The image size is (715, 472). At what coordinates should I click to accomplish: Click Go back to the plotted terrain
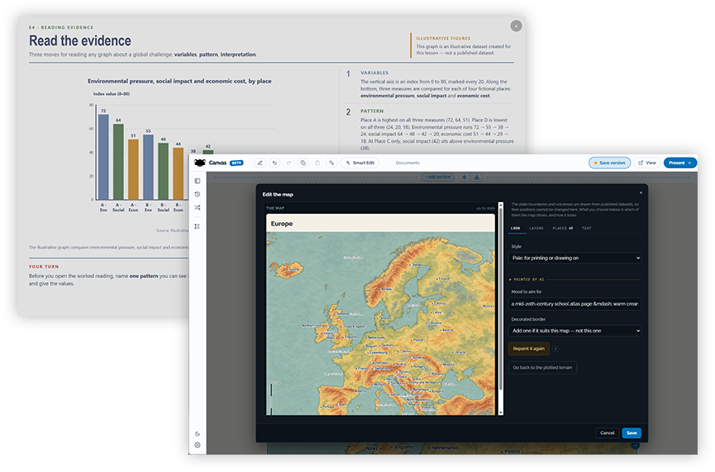click(542, 367)
